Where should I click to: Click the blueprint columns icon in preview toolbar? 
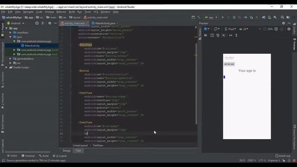[x=212, y=35]
